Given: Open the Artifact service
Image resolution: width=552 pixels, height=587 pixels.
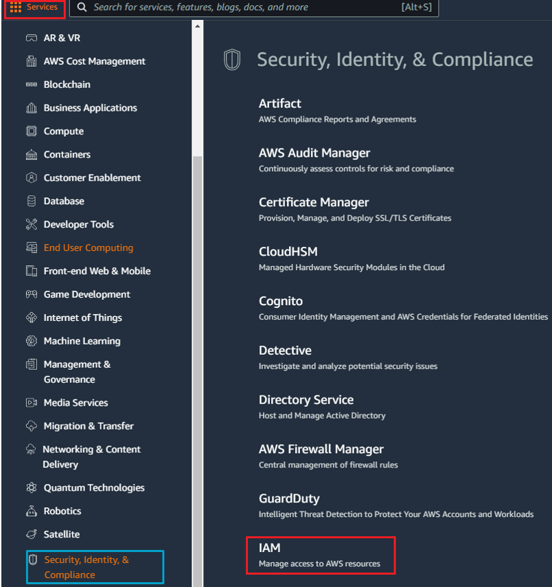Looking at the screenshot, I should click(x=279, y=104).
